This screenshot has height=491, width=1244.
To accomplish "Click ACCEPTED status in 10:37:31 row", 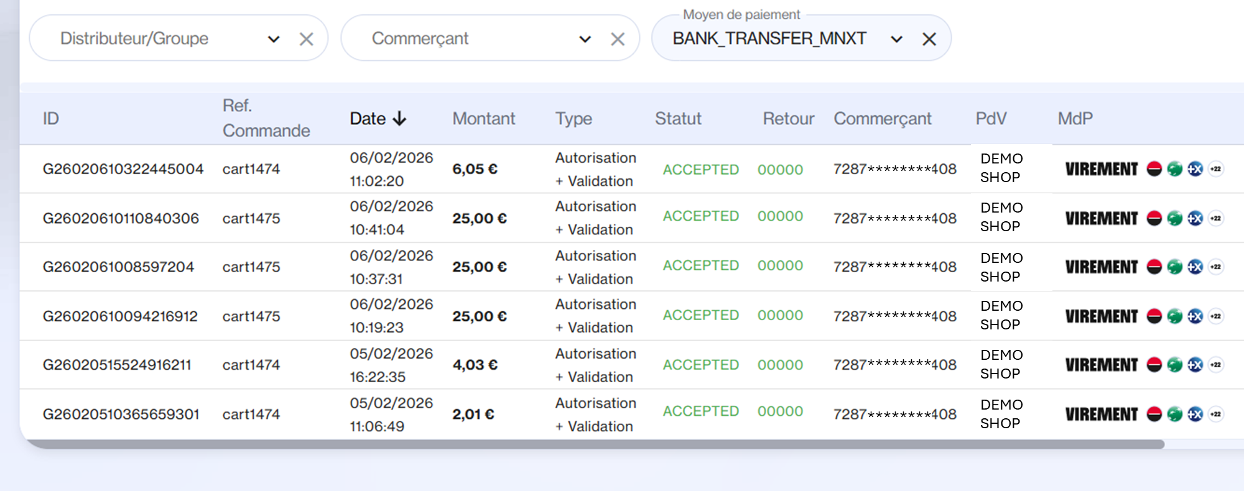I will pos(700,265).
